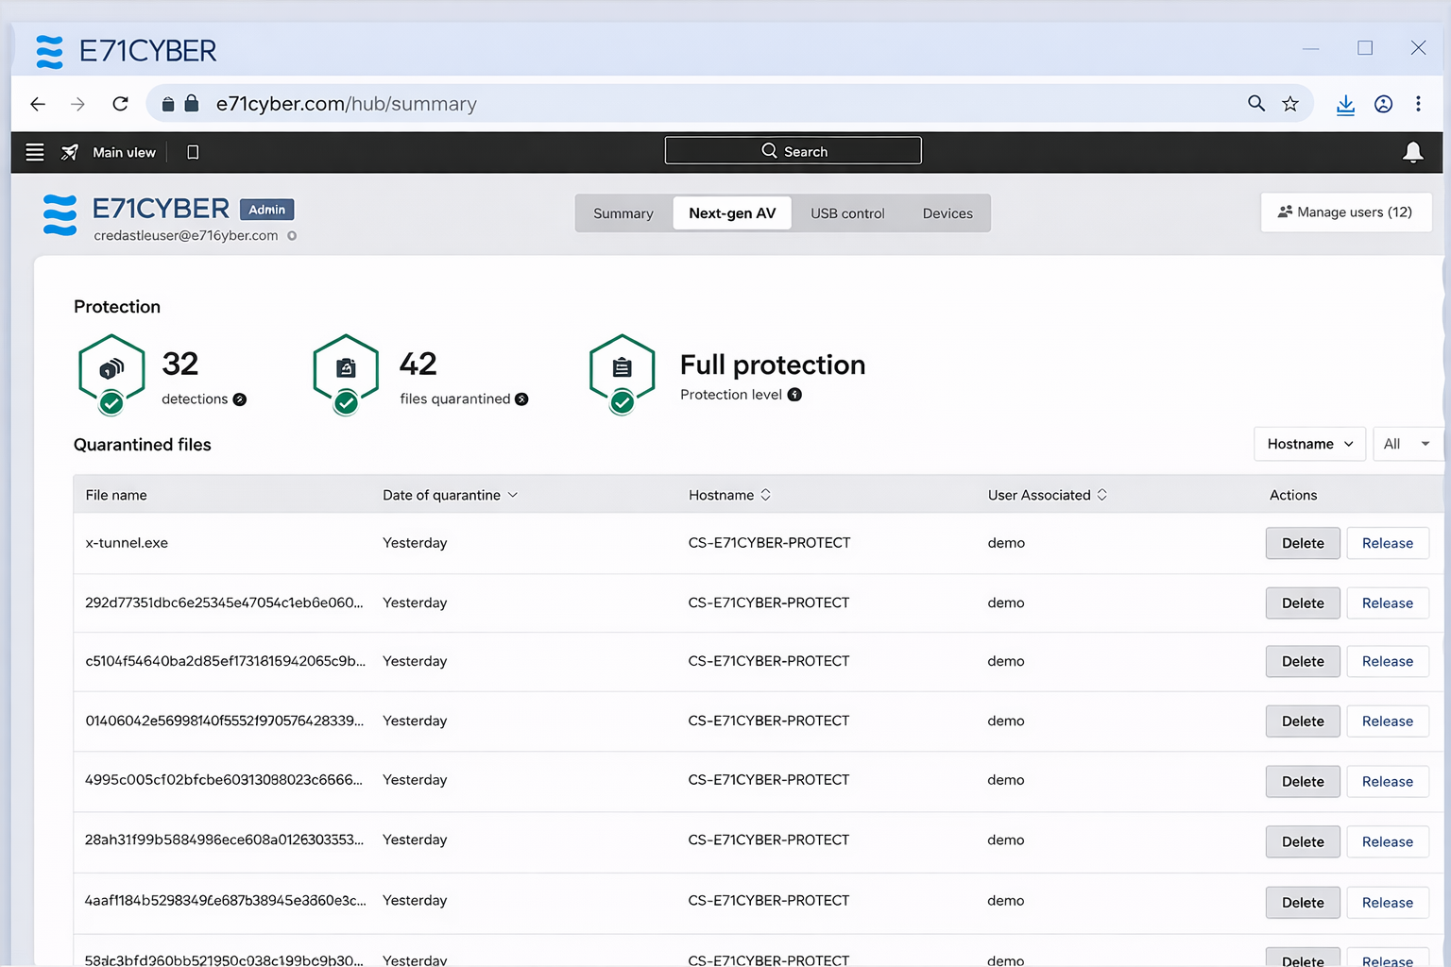1451x967 pixels.
Task: Sort the table by User Associated
Action: [x=1047, y=495]
